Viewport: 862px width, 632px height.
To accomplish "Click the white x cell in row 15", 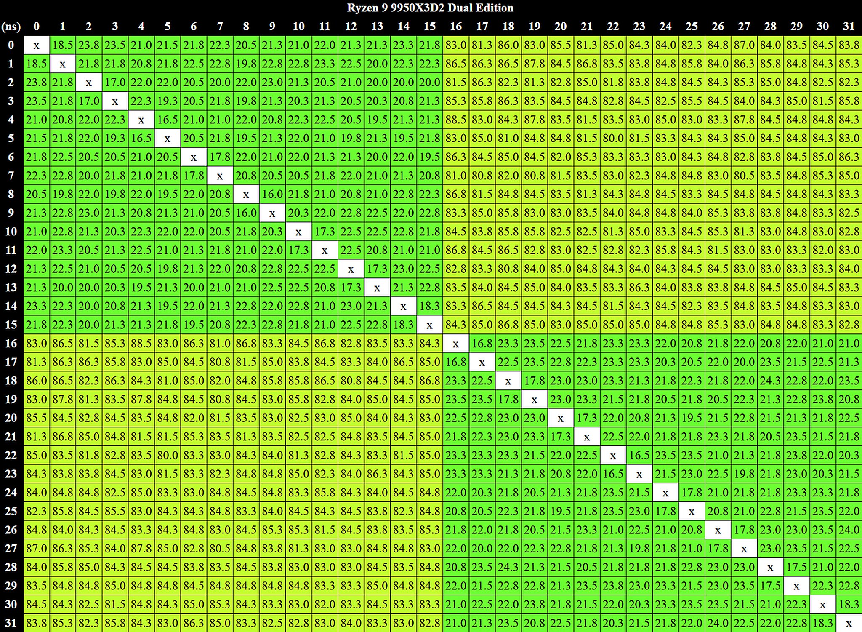I will click(429, 325).
